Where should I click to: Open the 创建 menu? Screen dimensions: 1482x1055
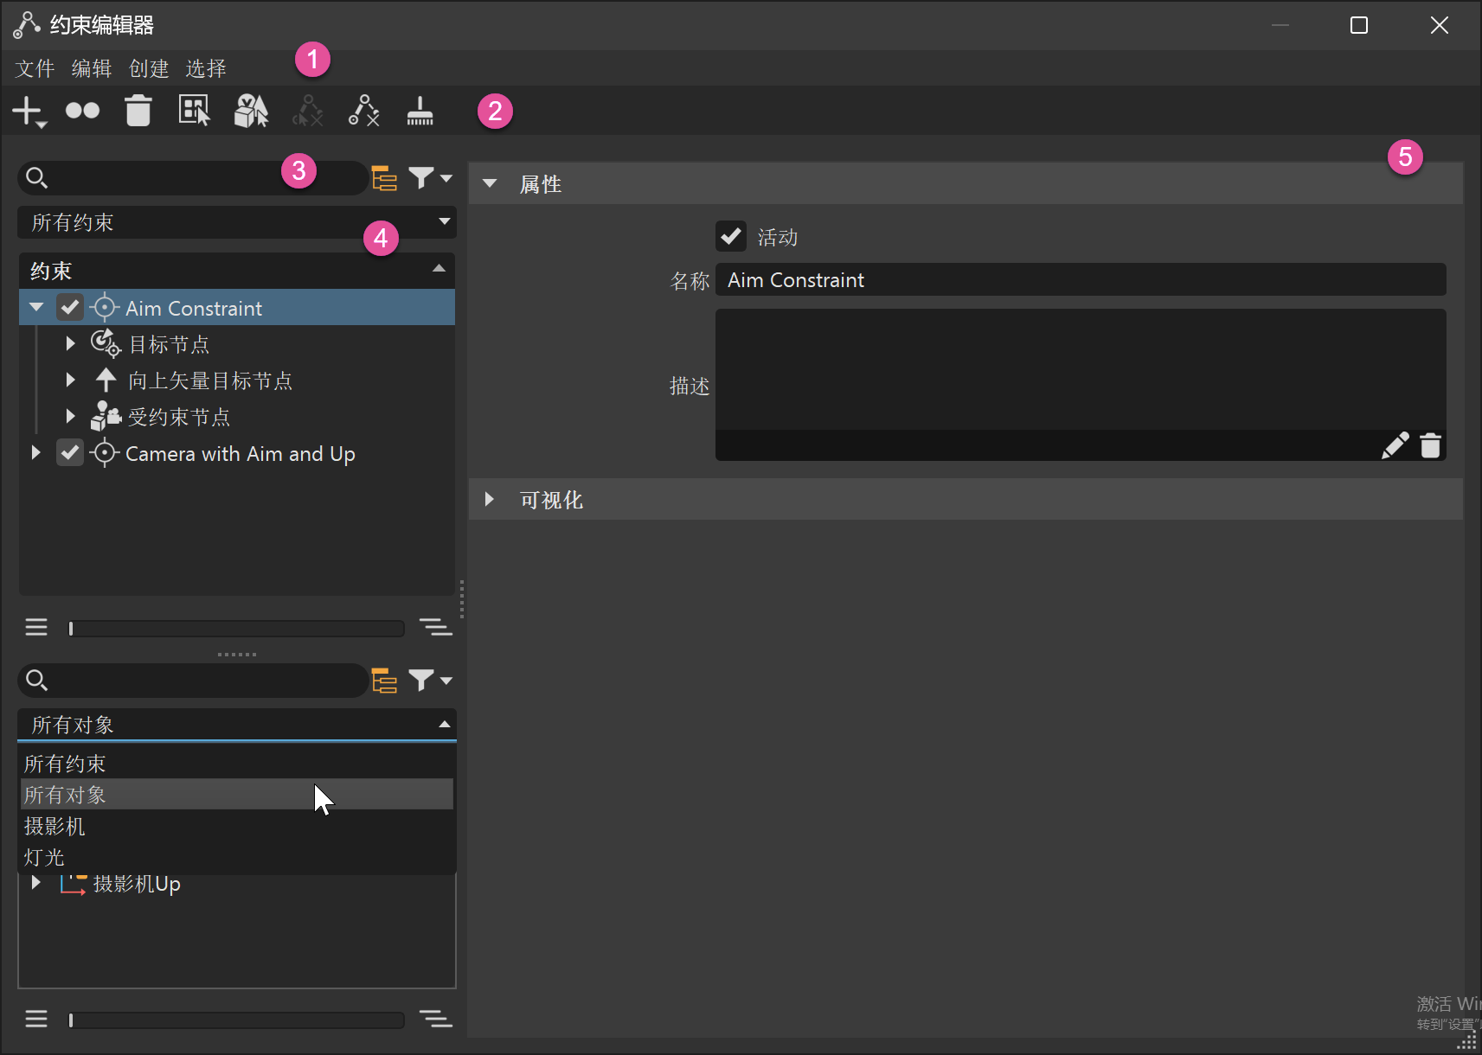click(x=149, y=68)
